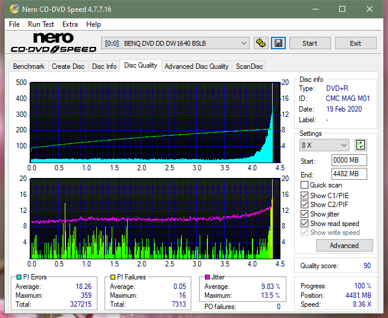Click the Start position 0000 MB field
Screen dimensions: 388x318
click(349, 160)
